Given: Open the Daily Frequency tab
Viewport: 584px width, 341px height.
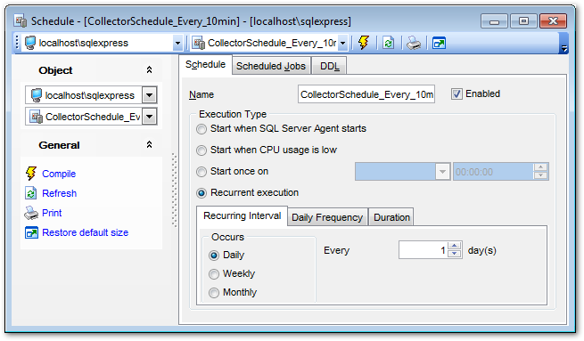Looking at the screenshot, I should pos(327,217).
